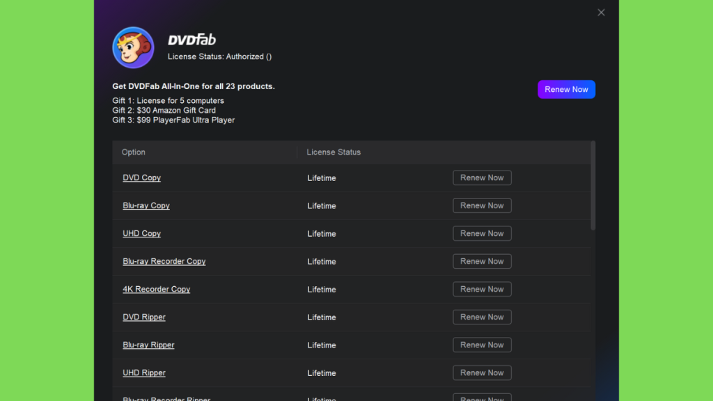Renew the 4K Recorder Copy license

point(482,289)
